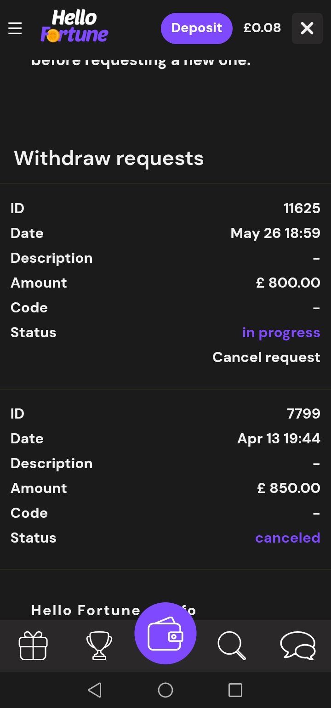Tap the "in progress" status text
The width and height of the screenshot is (331, 708).
coord(281,333)
